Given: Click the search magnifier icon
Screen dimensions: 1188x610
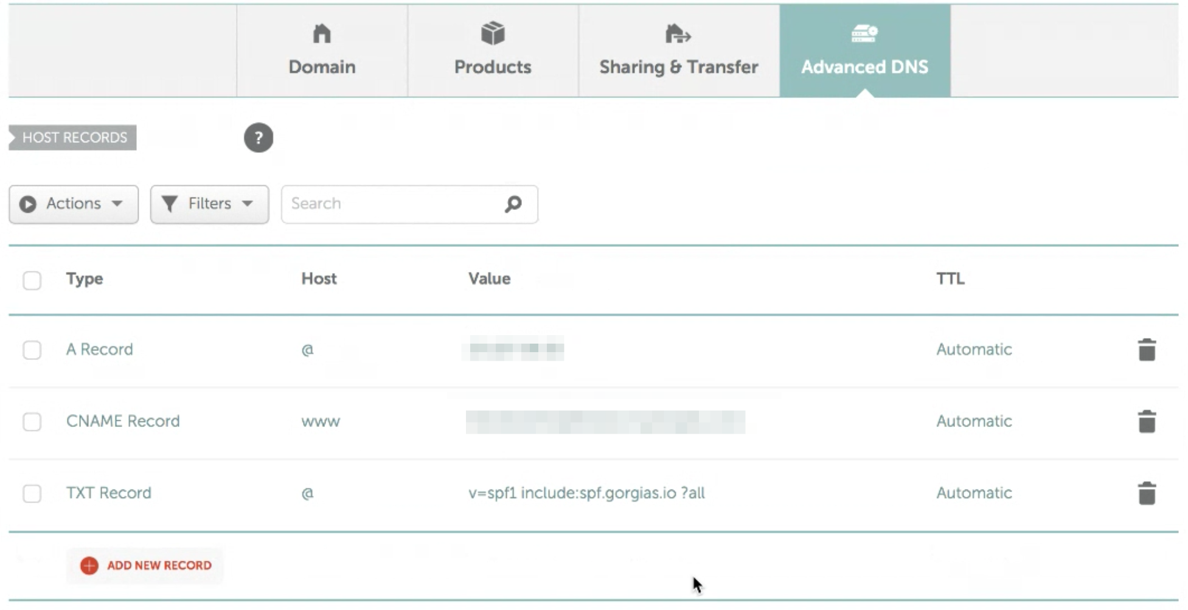Looking at the screenshot, I should 513,204.
